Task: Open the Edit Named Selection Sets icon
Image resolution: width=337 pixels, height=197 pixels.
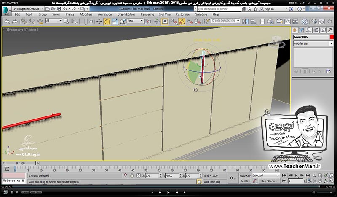Action: [206, 22]
